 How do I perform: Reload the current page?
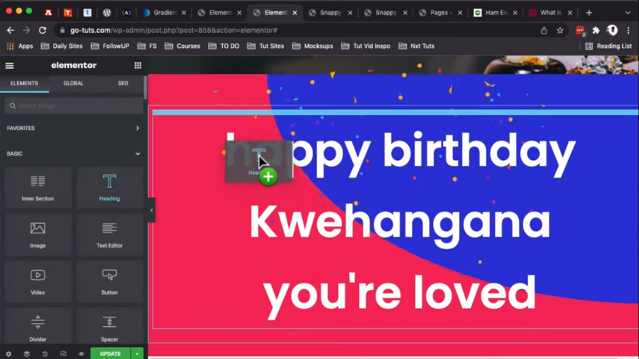coord(43,30)
